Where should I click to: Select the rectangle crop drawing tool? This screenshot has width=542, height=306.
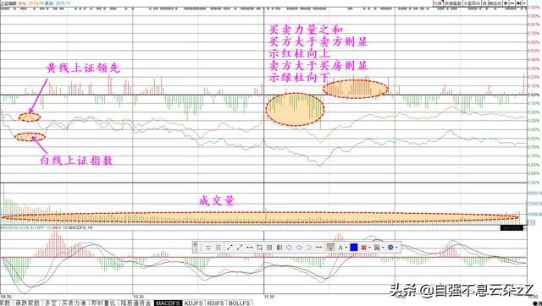point(260,248)
